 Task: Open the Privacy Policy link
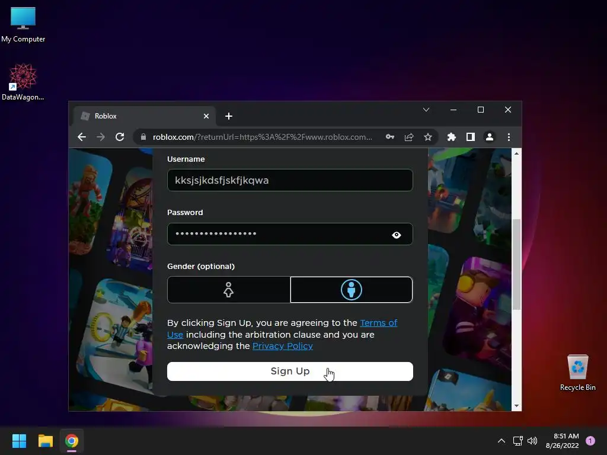(x=283, y=346)
